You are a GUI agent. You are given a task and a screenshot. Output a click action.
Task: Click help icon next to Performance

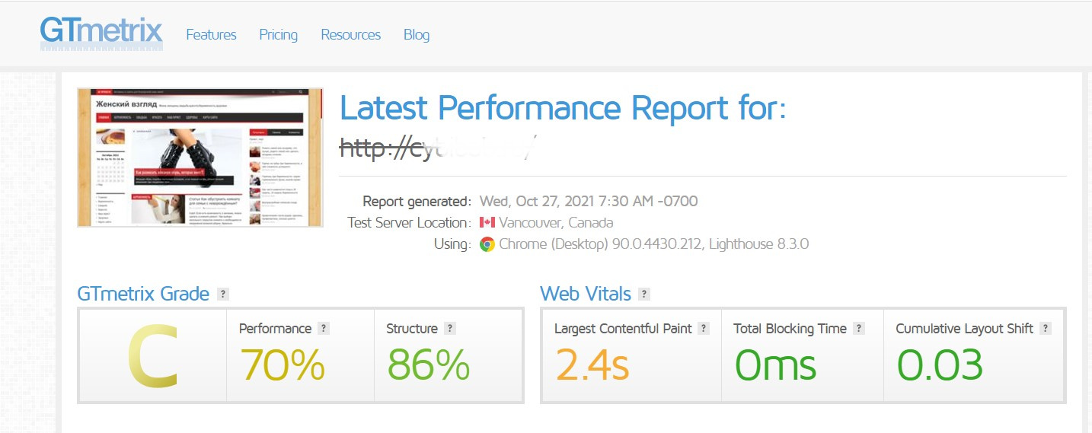click(x=324, y=329)
